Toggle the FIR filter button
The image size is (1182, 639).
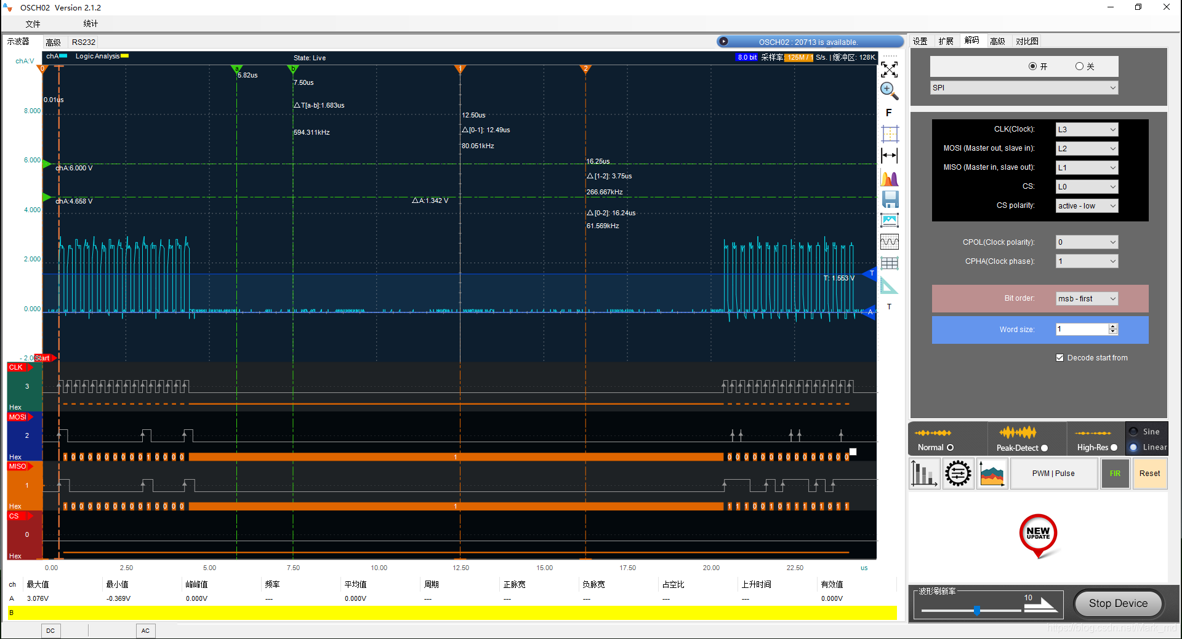(x=1115, y=474)
